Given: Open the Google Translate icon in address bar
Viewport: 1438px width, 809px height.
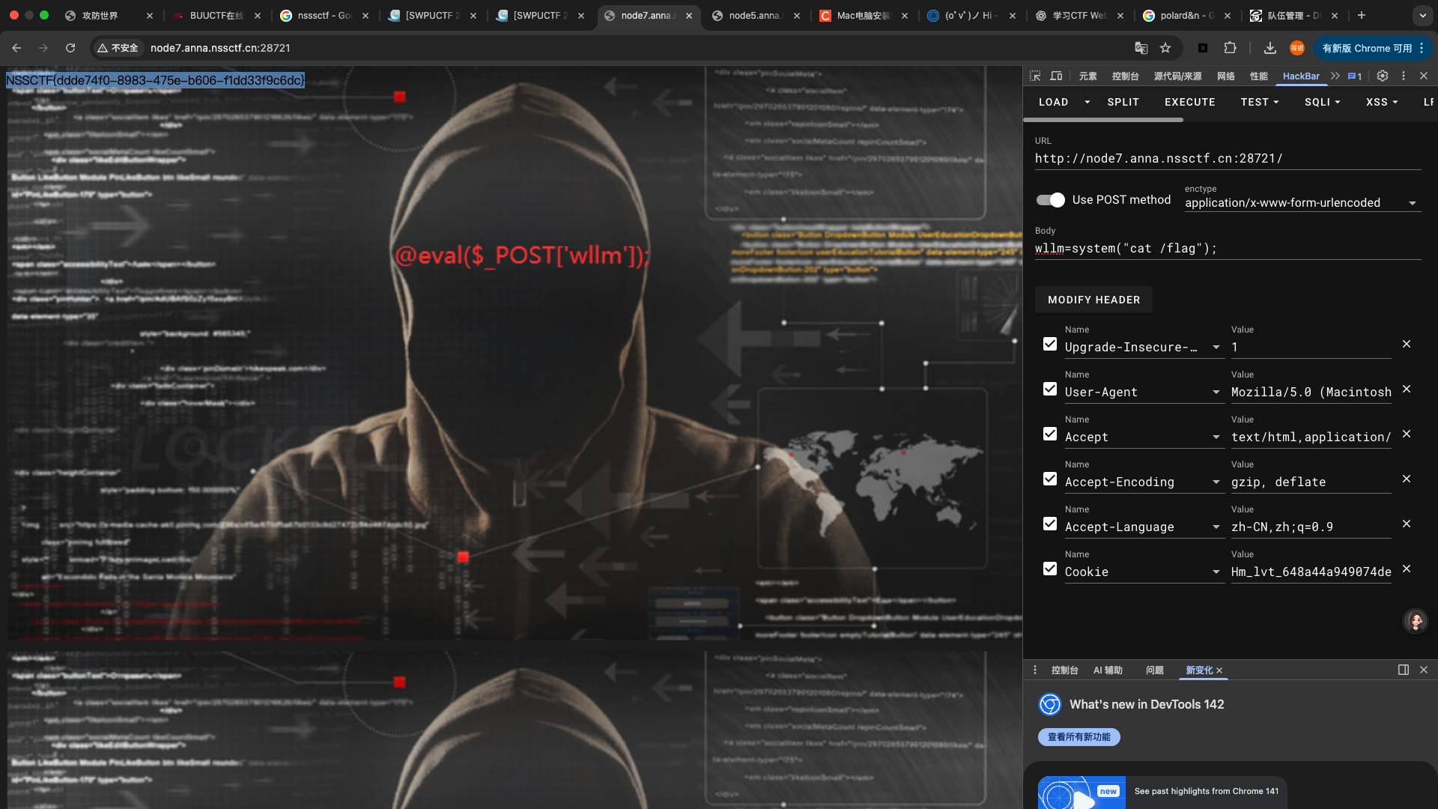Looking at the screenshot, I should pyautogui.click(x=1141, y=48).
